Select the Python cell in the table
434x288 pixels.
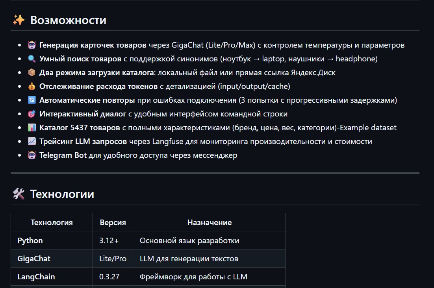click(x=30, y=240)
